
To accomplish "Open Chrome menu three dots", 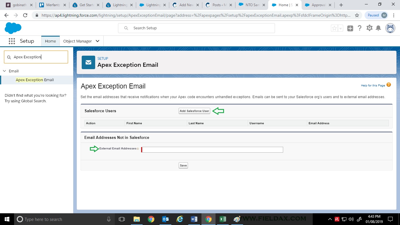I will pos(394,15).
